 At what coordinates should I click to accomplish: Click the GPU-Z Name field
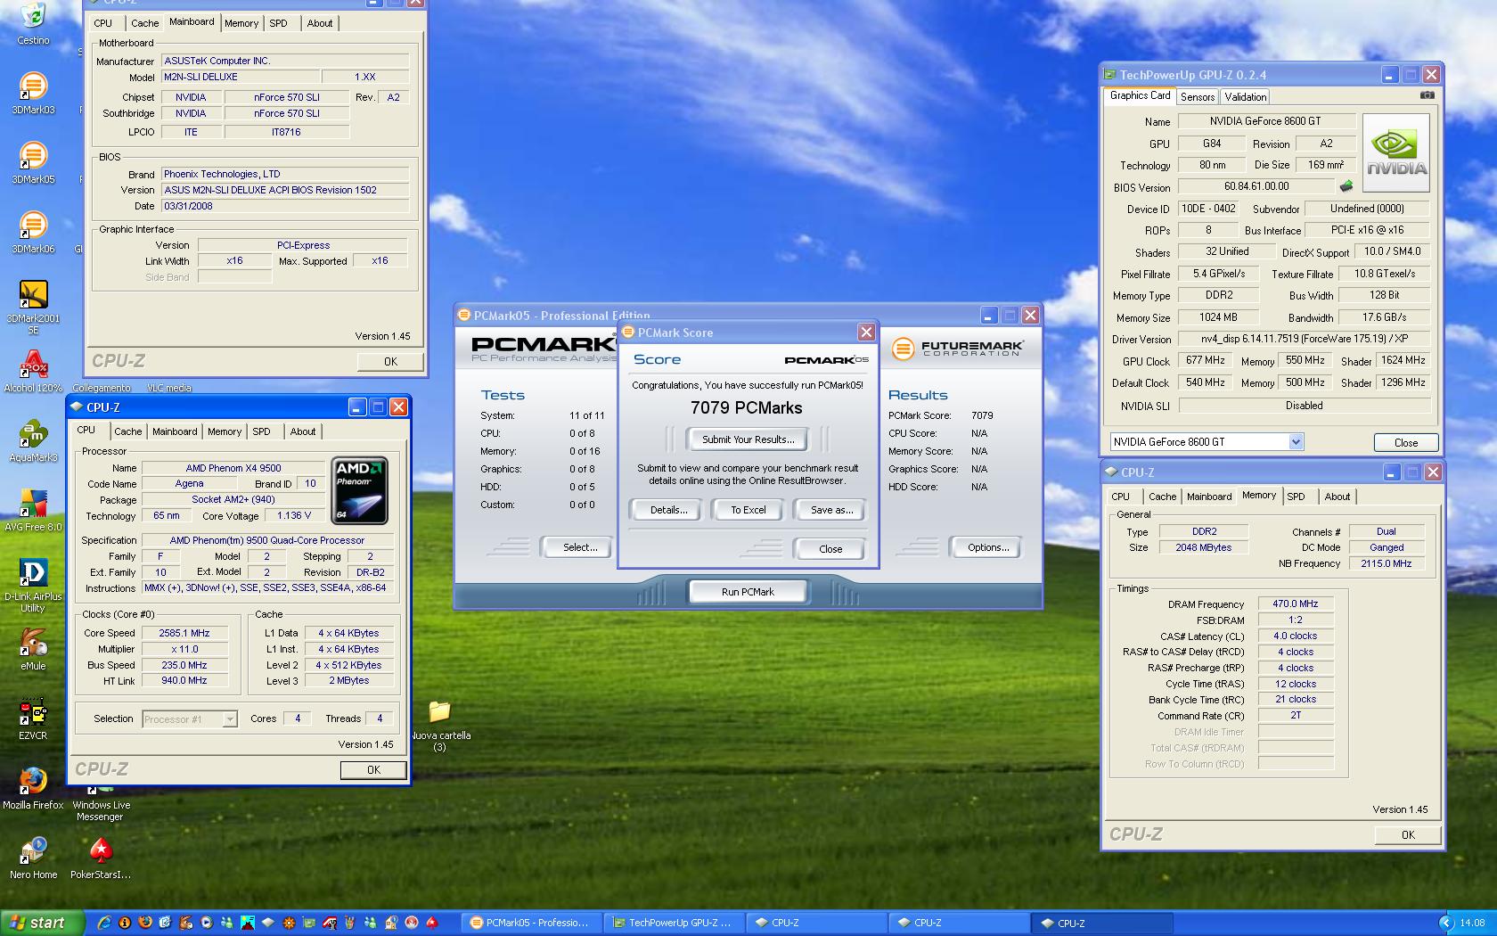[x=1265, y=121]
